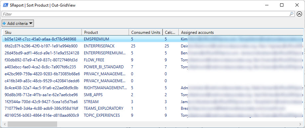Click Sku c416b349-a83c-48cb-9529-c420841dedd6
The height and width of the screenshot is (128, 305).
pos(42,81)
